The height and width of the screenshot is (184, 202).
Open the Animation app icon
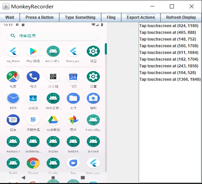point(13,141)
